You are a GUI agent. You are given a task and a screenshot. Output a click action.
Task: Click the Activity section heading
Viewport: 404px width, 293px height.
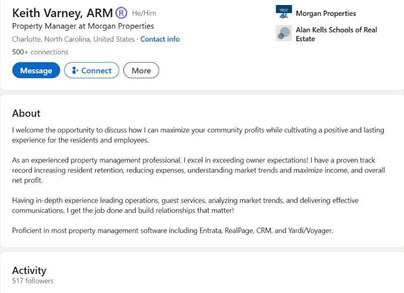[x=29, y=270]
